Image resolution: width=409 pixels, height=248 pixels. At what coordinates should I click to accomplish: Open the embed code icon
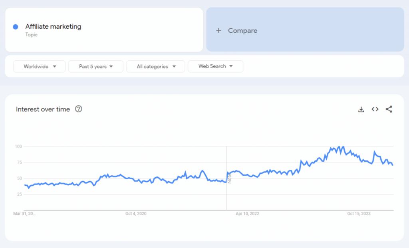tap(375, 109)
